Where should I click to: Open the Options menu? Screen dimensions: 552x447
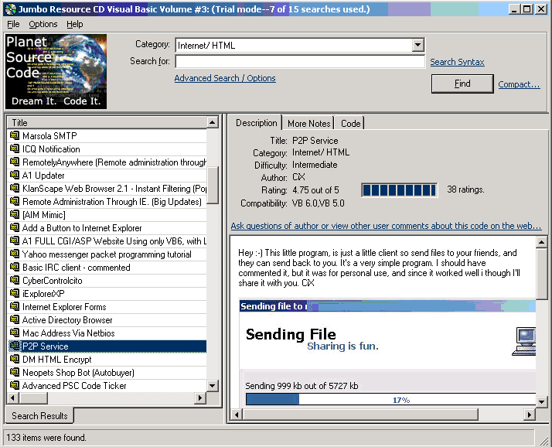(x=43, y=24)
